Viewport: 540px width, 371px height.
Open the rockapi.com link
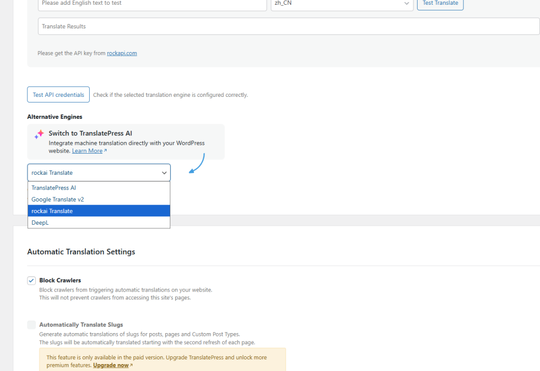click(x=122, y=53)
